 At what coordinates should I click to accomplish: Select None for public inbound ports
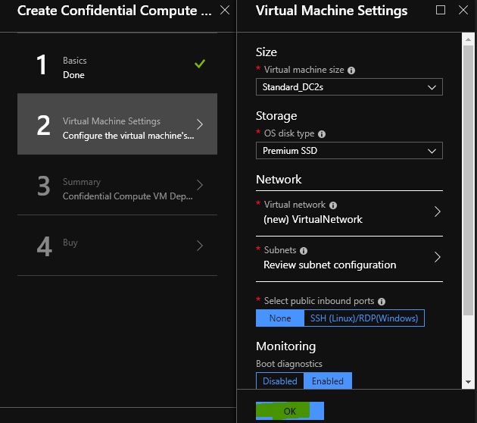280,318
